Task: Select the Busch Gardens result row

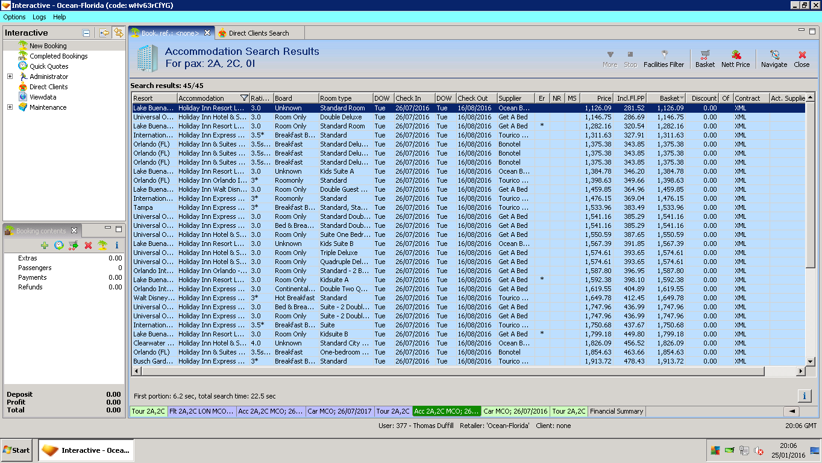Action: 468,361
